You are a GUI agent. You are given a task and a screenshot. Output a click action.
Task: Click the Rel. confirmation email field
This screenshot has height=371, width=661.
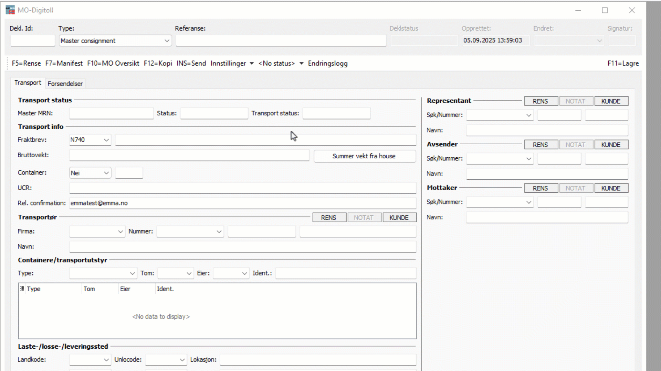click(x=243, y=203)
